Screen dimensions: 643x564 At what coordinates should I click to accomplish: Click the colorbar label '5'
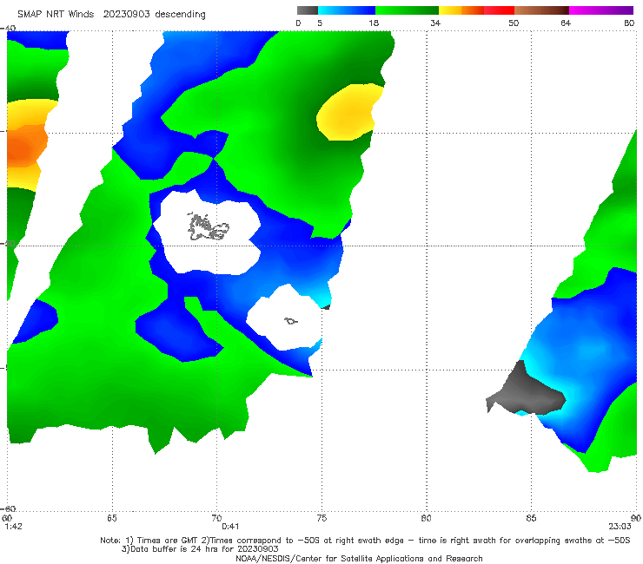click(x=320, y=23)
